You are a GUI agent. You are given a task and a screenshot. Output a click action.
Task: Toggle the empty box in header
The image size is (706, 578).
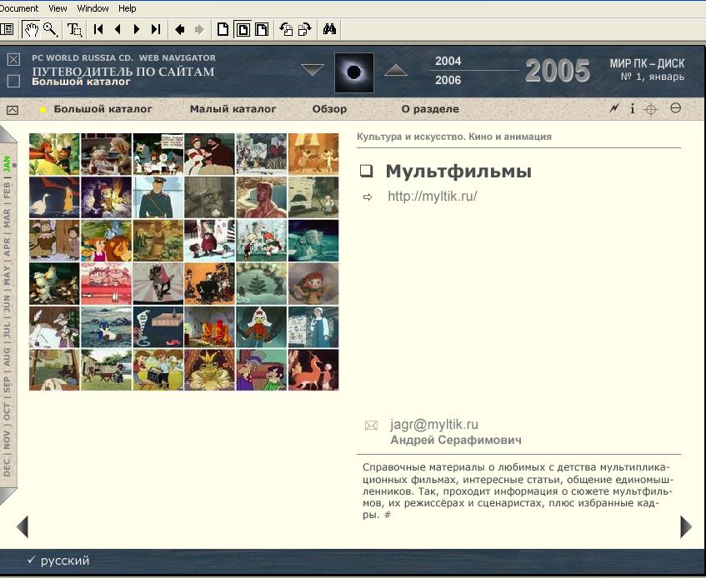tap(14, 81)
